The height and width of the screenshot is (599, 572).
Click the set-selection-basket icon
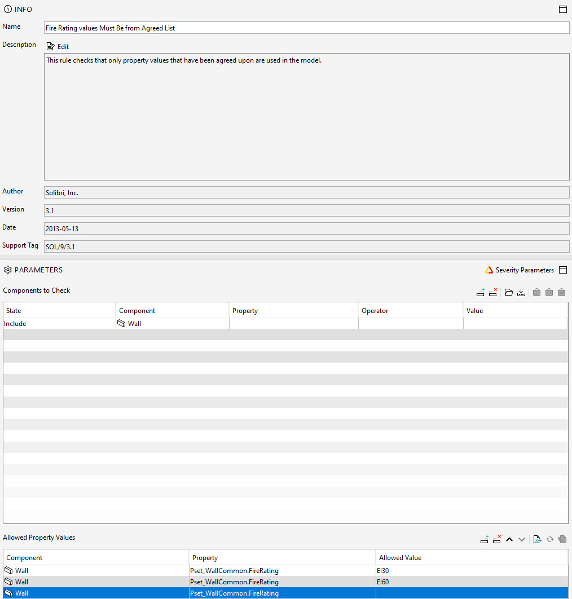pyautogui.click(x=561, y=292)
